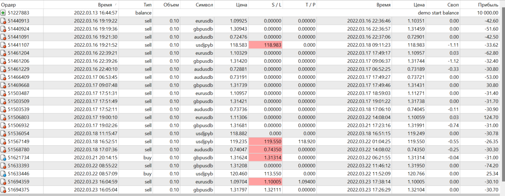Image resolution: width=505 pixels, height=196 pixels.
Task: Select the swap value -0.55
Action: tap(453, 142)
